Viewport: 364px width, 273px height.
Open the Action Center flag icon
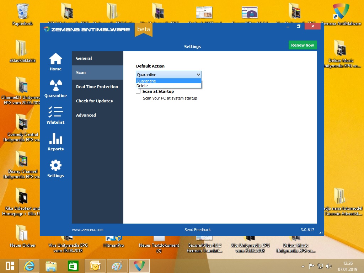pyautogui.click(x=311, y=266)
